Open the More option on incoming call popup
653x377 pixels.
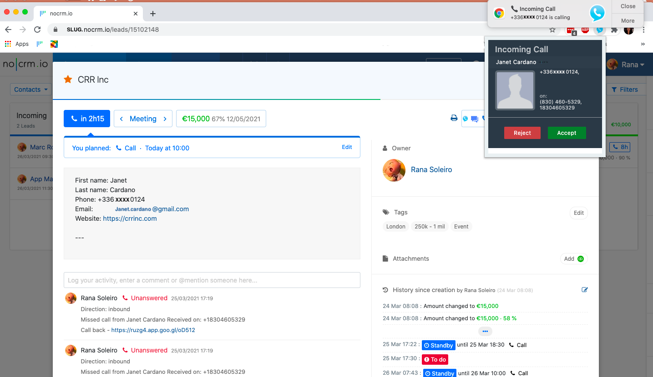pyautogui.click(x=628, y=20)
